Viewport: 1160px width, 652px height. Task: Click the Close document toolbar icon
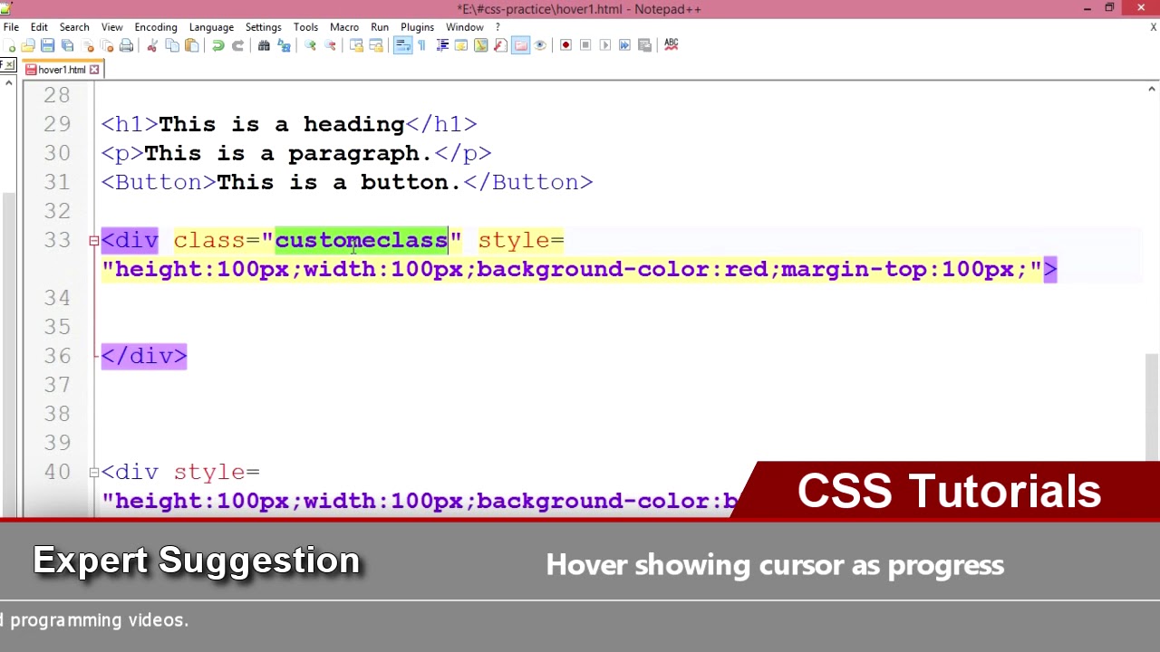88,44
